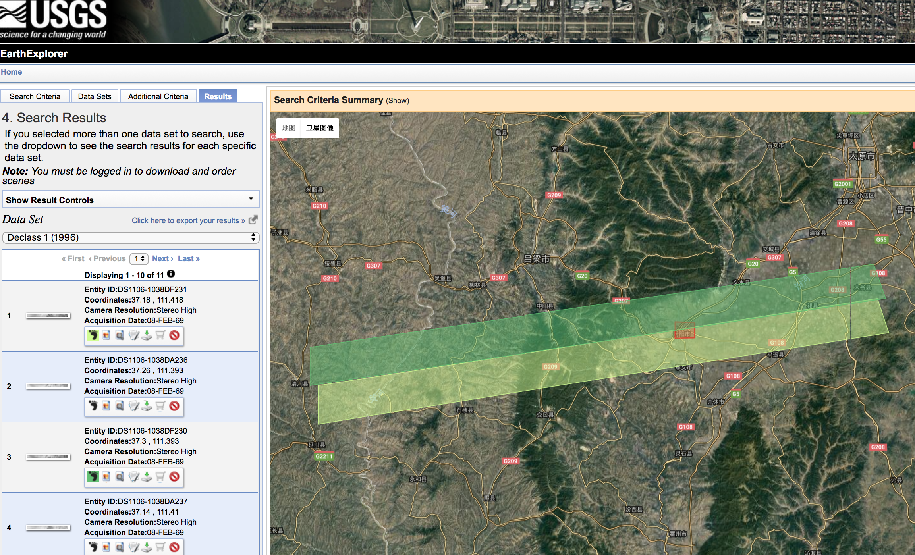Screen dimensions: 915x555
Task: Open browse preview for result DS1106-1038DF230
Action: [x=120, y=476]
